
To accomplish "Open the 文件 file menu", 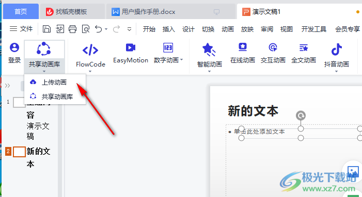I will [x=21, y=29].
